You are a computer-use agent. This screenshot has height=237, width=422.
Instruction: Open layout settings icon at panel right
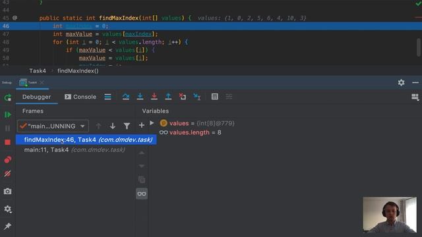point(415,97)
